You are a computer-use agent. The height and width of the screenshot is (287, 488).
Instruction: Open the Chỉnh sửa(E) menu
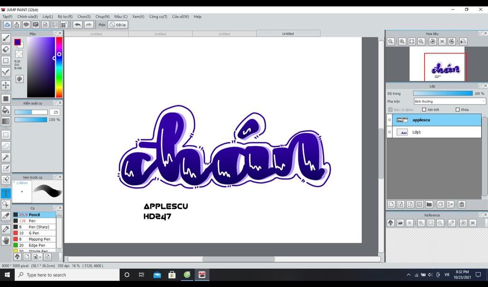[27, 17]
